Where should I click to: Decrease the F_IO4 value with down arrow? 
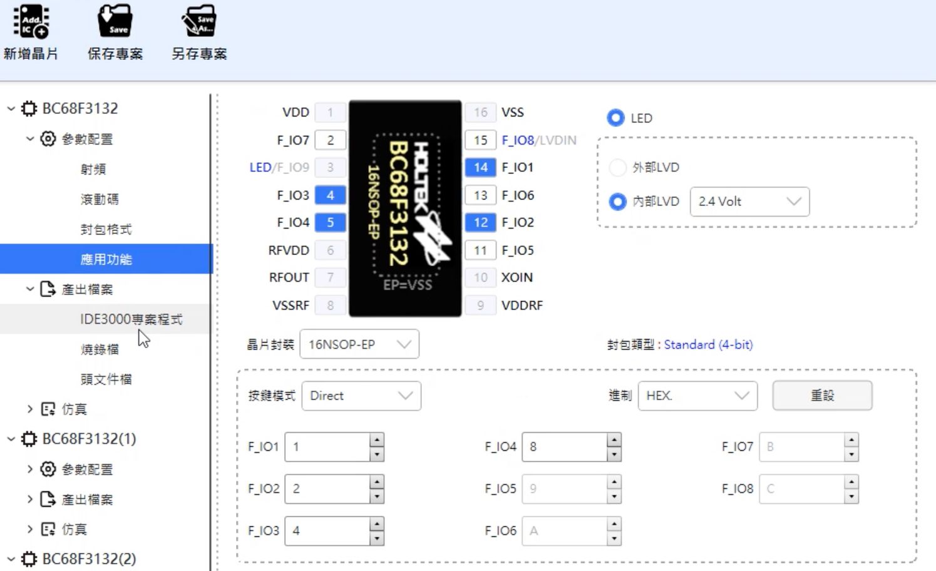pos(614,455)
